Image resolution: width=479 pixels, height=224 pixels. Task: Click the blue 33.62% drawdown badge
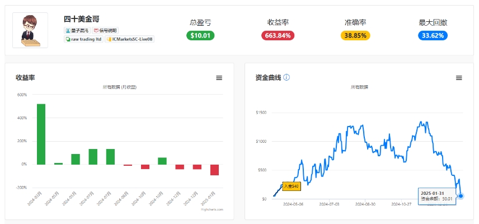(x=433, y=35)
